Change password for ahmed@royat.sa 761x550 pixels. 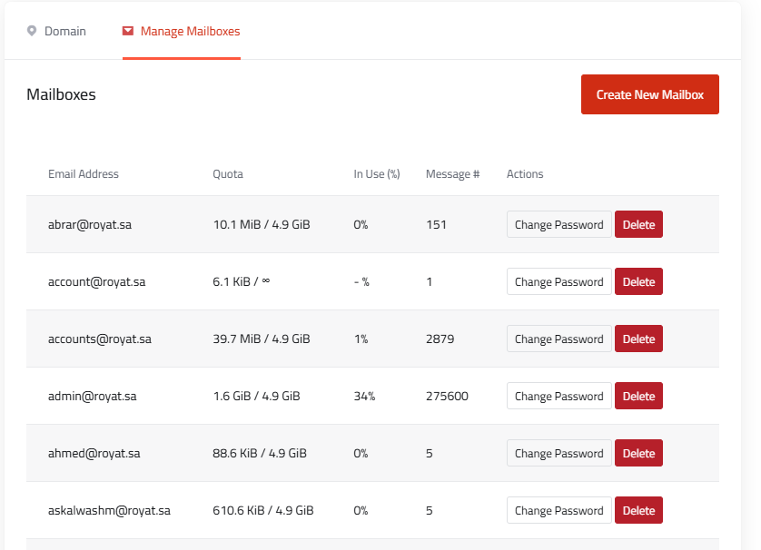point(558,453)
